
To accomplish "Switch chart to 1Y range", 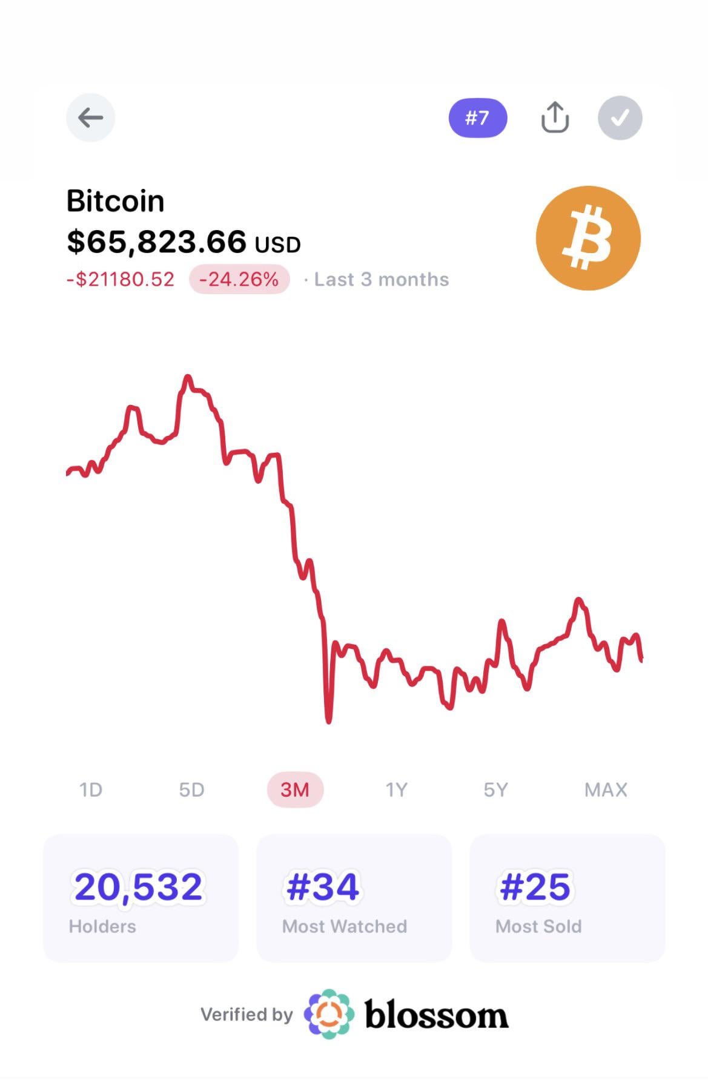I will 397,789.
